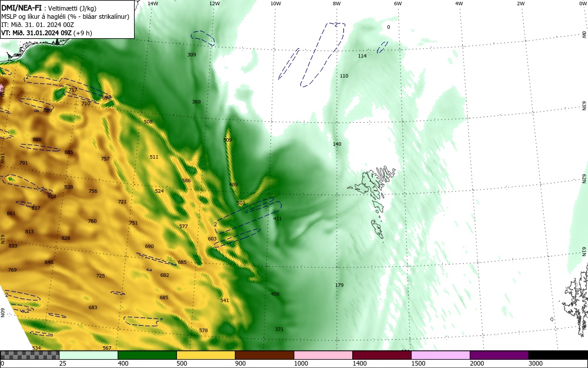Click the '4W' longitude label
This screenshot has height=368, width=588.
[459, 4]
